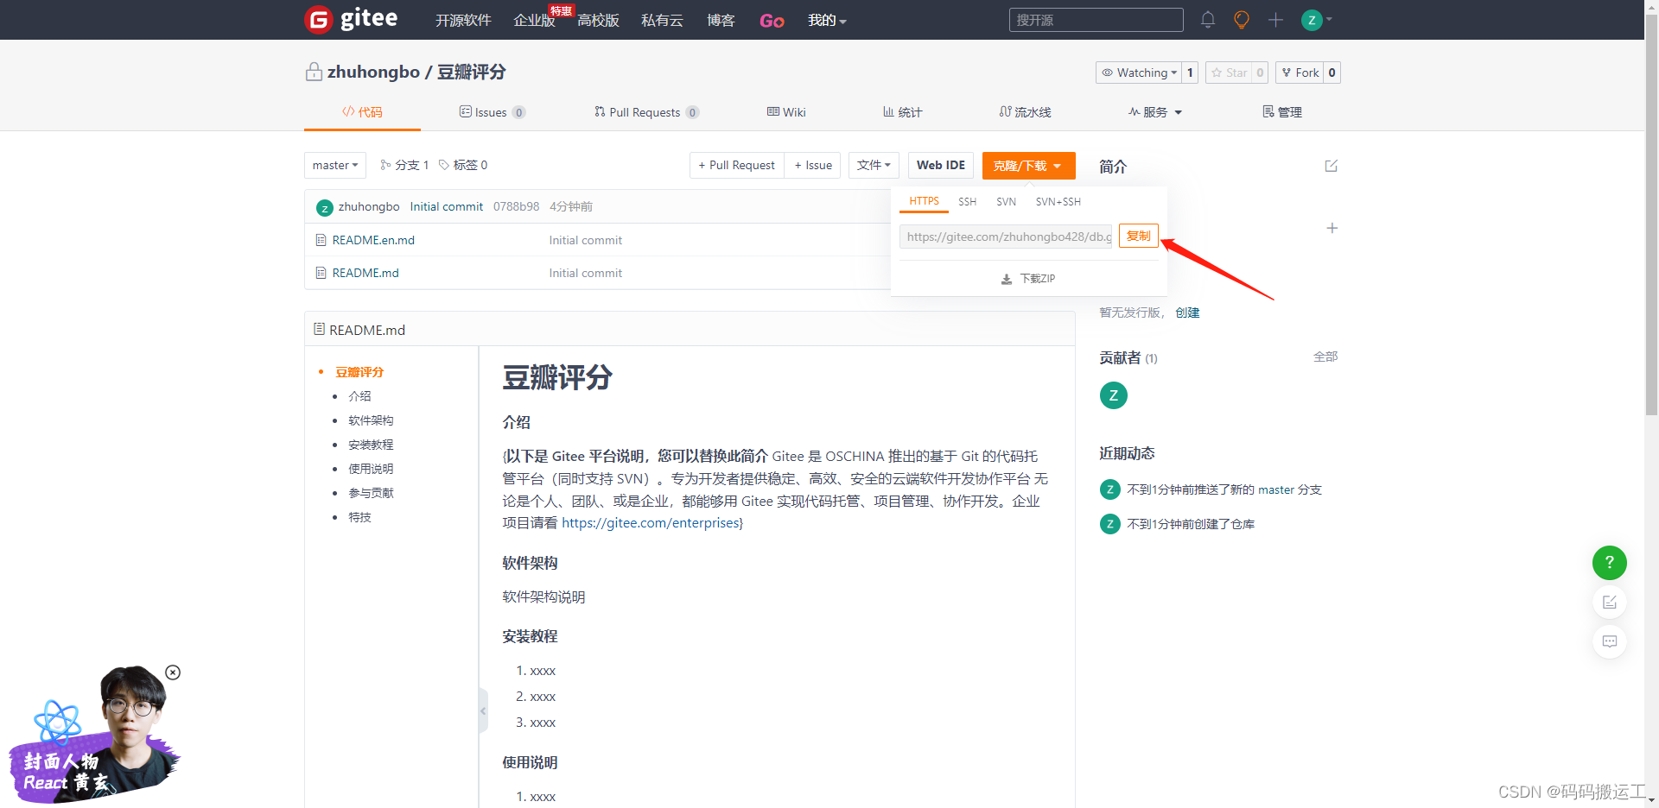This screenshot has width=1659, height=808.
Task: Open the 服务 dropdown tab
Action: (1154, 112)
